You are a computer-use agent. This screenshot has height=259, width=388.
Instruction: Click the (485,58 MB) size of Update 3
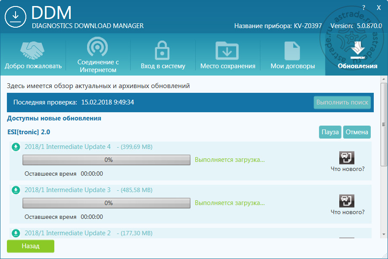[136, 190]
